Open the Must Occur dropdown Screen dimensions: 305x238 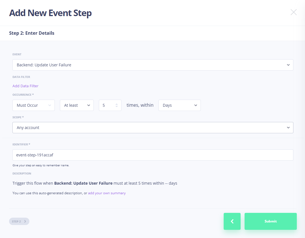point(30,105)
